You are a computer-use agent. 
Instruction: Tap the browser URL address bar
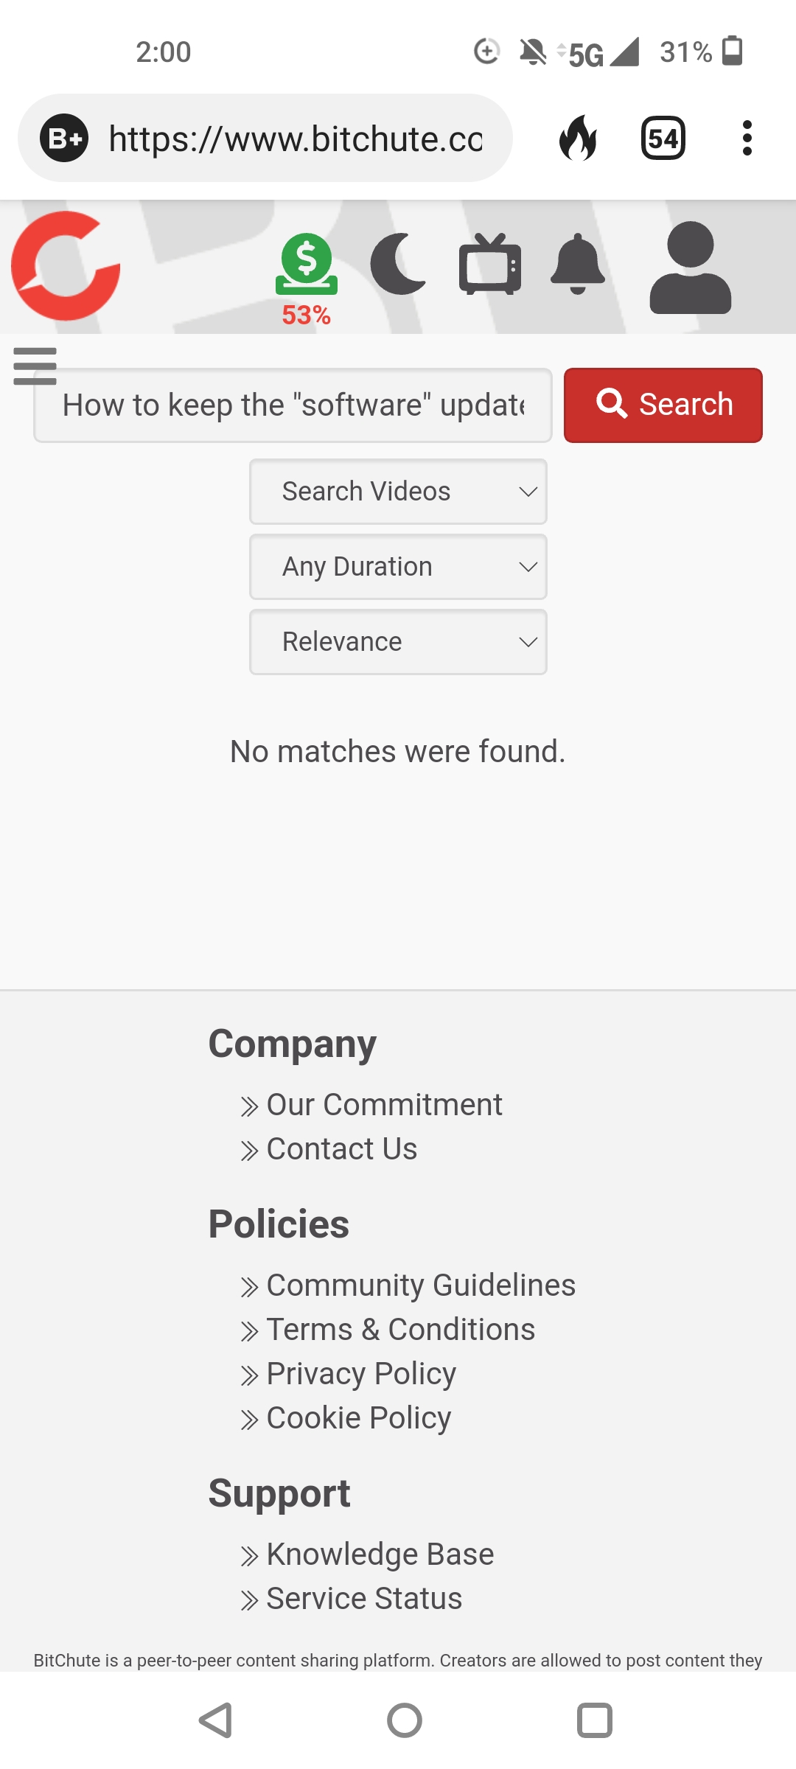coord(295,138)
